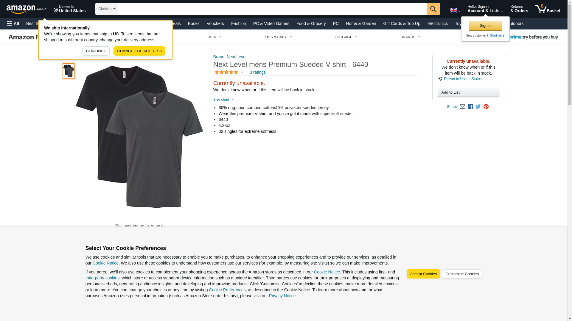The width and height of the screenshot is (572, 321).
Task: Click the Customise Cookies button
Action: point(461,274)
